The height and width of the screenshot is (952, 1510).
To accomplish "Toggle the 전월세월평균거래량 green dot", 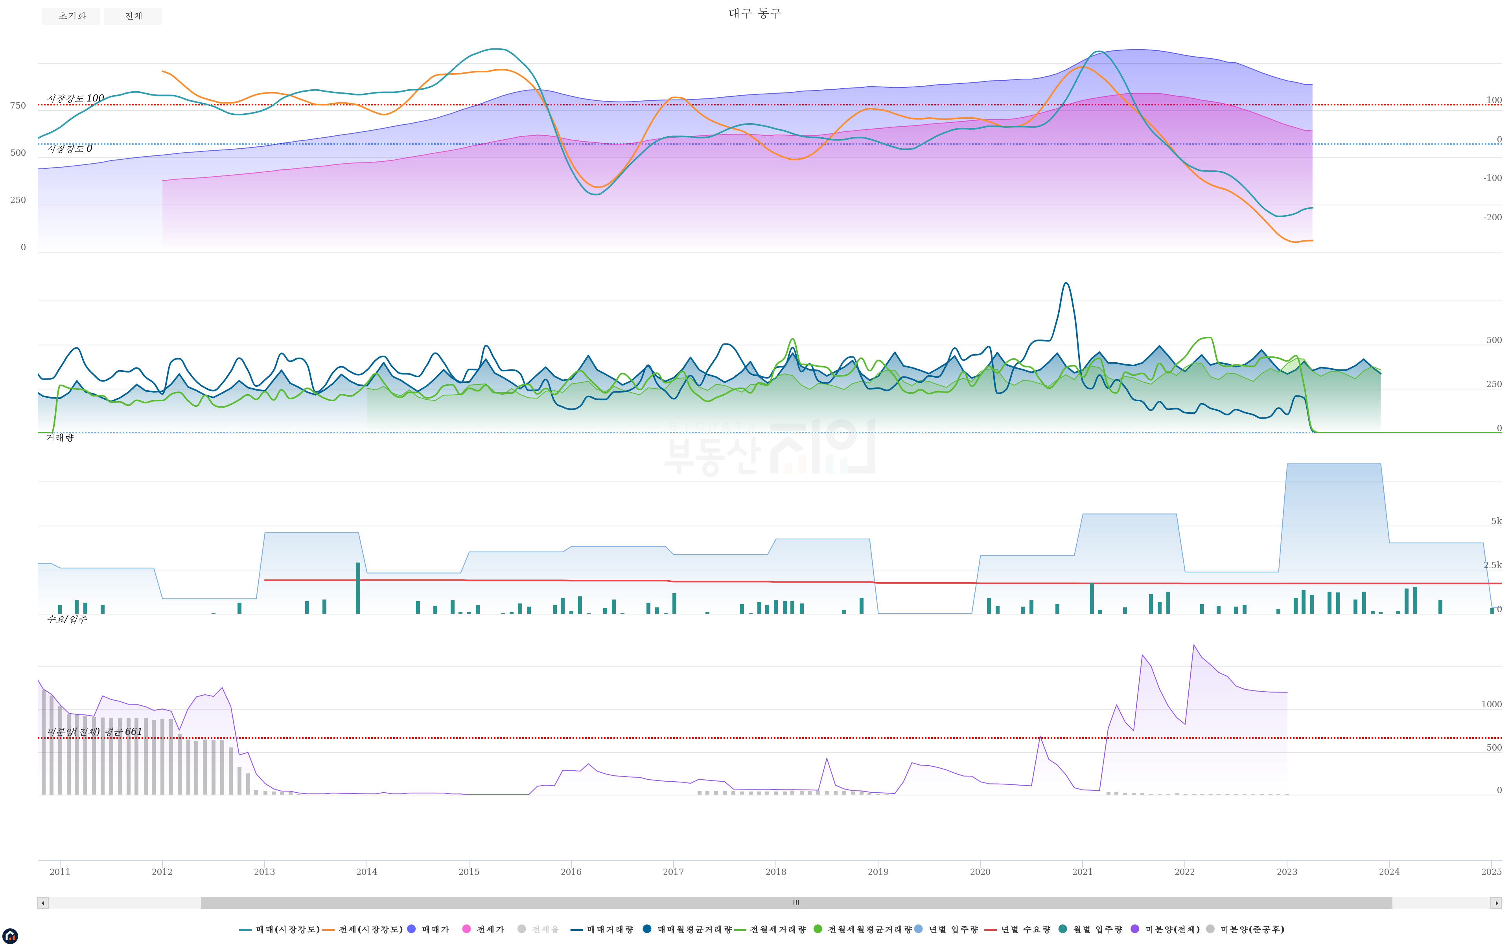I will pos(818,929).
